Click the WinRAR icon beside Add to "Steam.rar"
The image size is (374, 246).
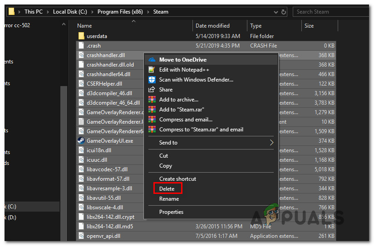152,110
